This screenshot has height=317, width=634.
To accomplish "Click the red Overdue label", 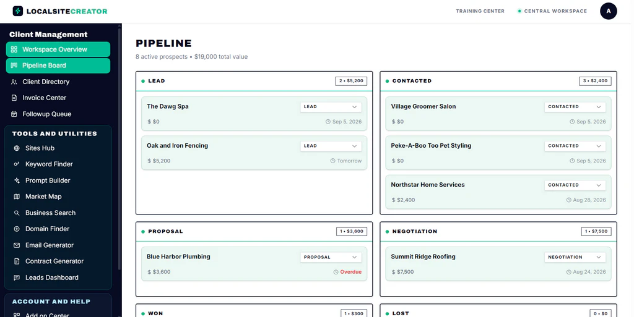I will click(x=350, y=272).
